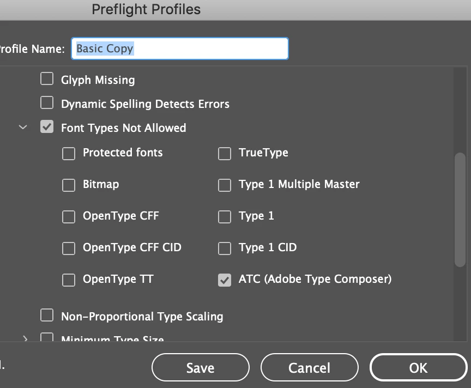This screenshot has height=388, width=471.
Task: Check the Type 1 font checkbox
Action: point(225,217)
